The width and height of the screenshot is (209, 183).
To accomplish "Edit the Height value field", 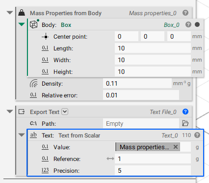I will pyautogui.click(x=153, y=71).
